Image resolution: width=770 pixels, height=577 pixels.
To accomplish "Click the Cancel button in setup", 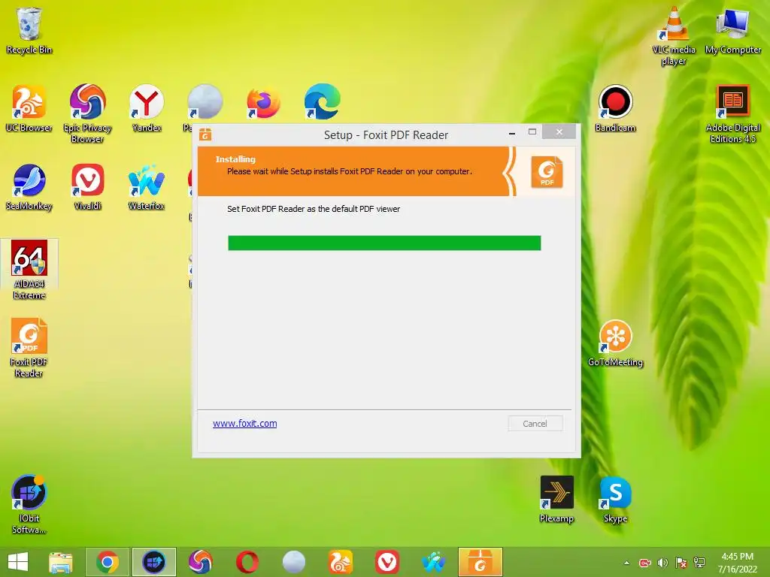I will click(x=535, y=424).
